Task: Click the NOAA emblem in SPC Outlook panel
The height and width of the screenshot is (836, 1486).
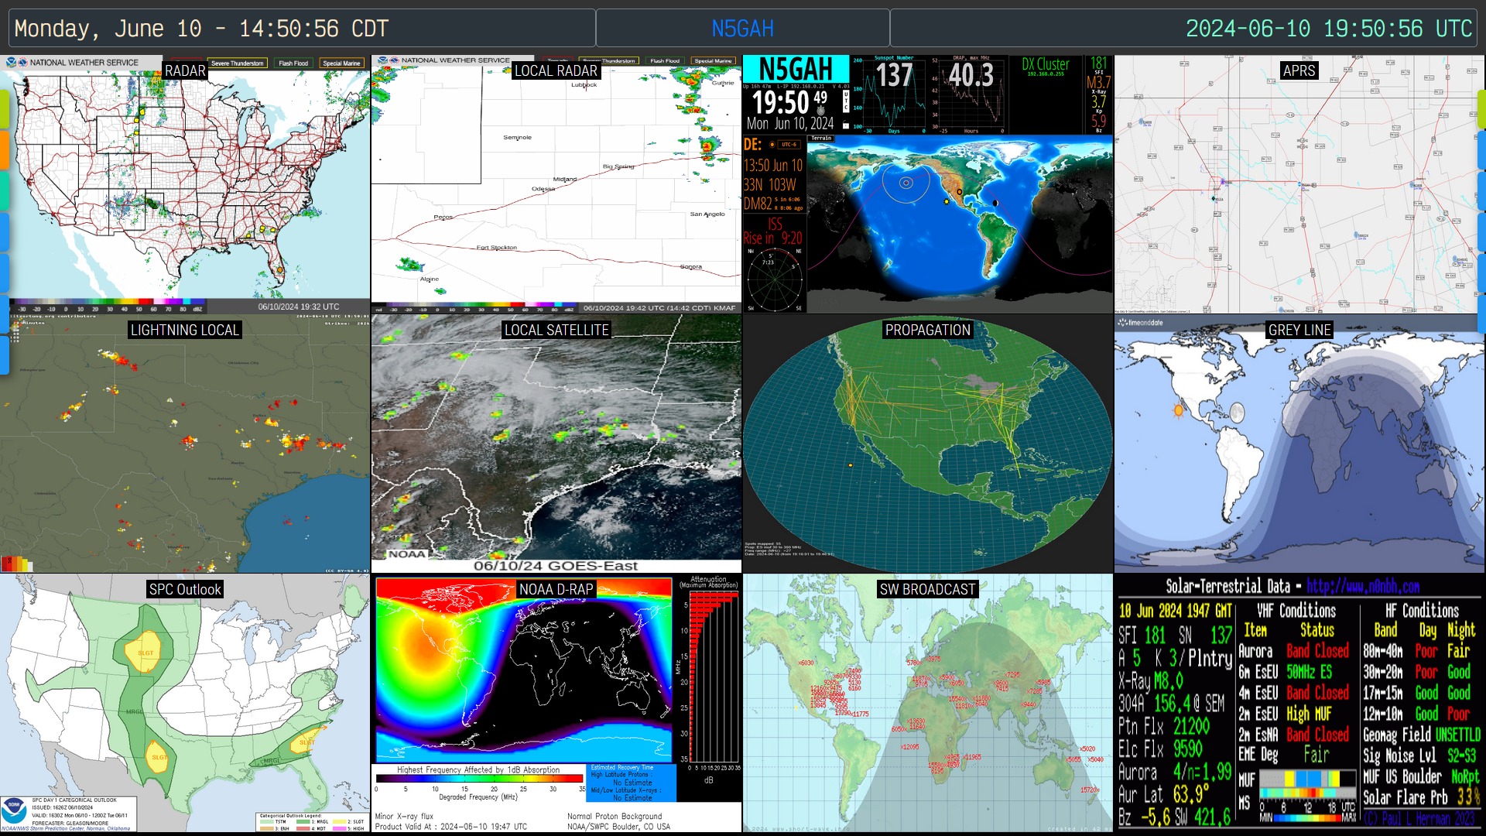Action: 14,810
